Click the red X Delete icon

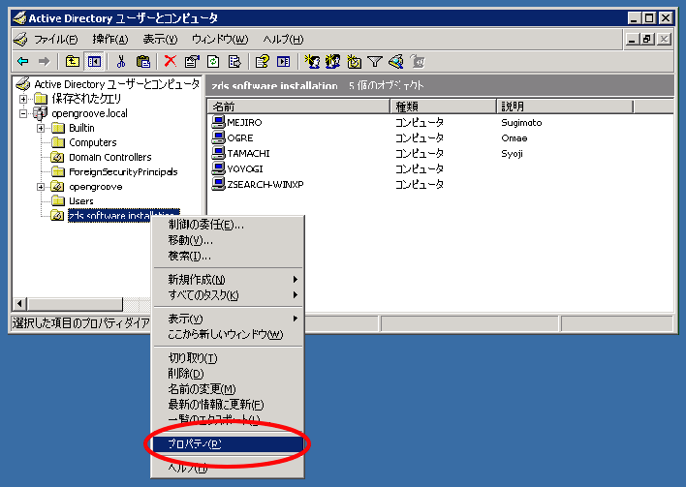click(171, 61)
